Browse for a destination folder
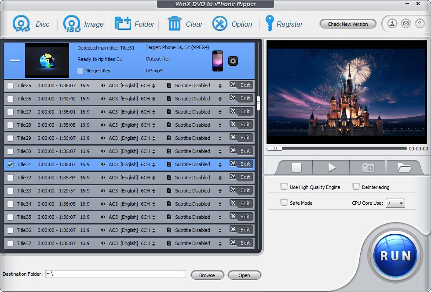Viewport: 431px width, 292px height. [207, 275]
